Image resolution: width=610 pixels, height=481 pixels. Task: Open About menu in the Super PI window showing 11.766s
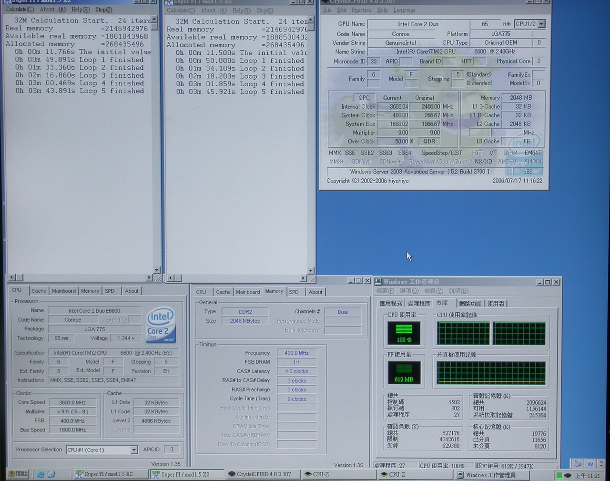coord(53,10)
